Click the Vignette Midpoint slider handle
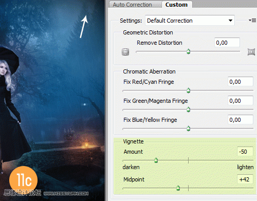257x201 pixels. coord(178,188)
